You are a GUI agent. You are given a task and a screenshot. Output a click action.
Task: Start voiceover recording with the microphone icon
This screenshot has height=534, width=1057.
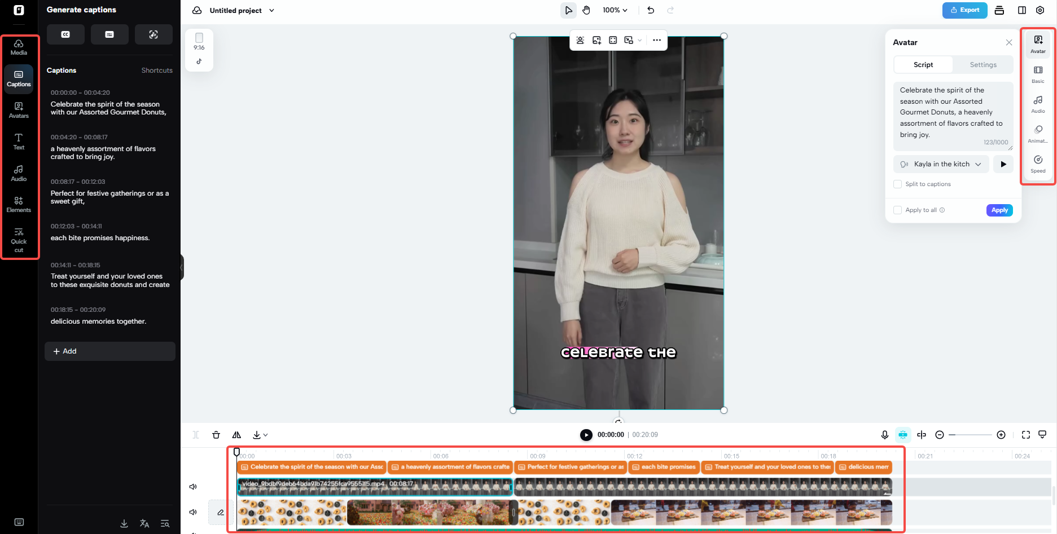884,434
